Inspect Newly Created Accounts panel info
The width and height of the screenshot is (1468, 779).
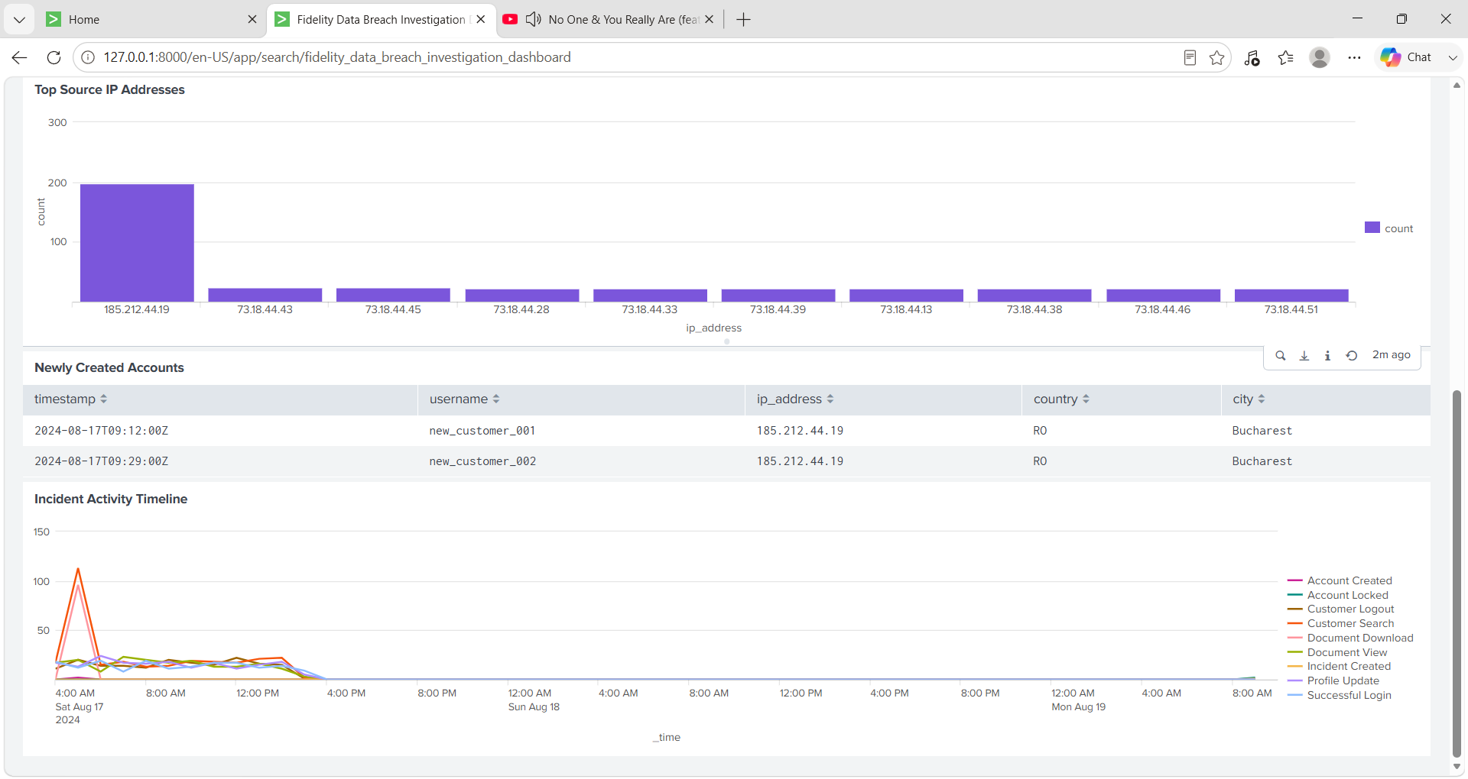pos(1327,356)
